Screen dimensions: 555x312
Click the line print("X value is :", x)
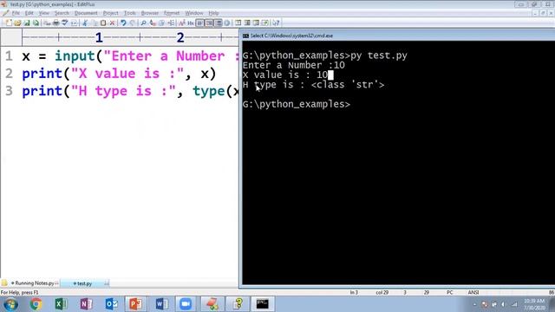coord(119,74)
